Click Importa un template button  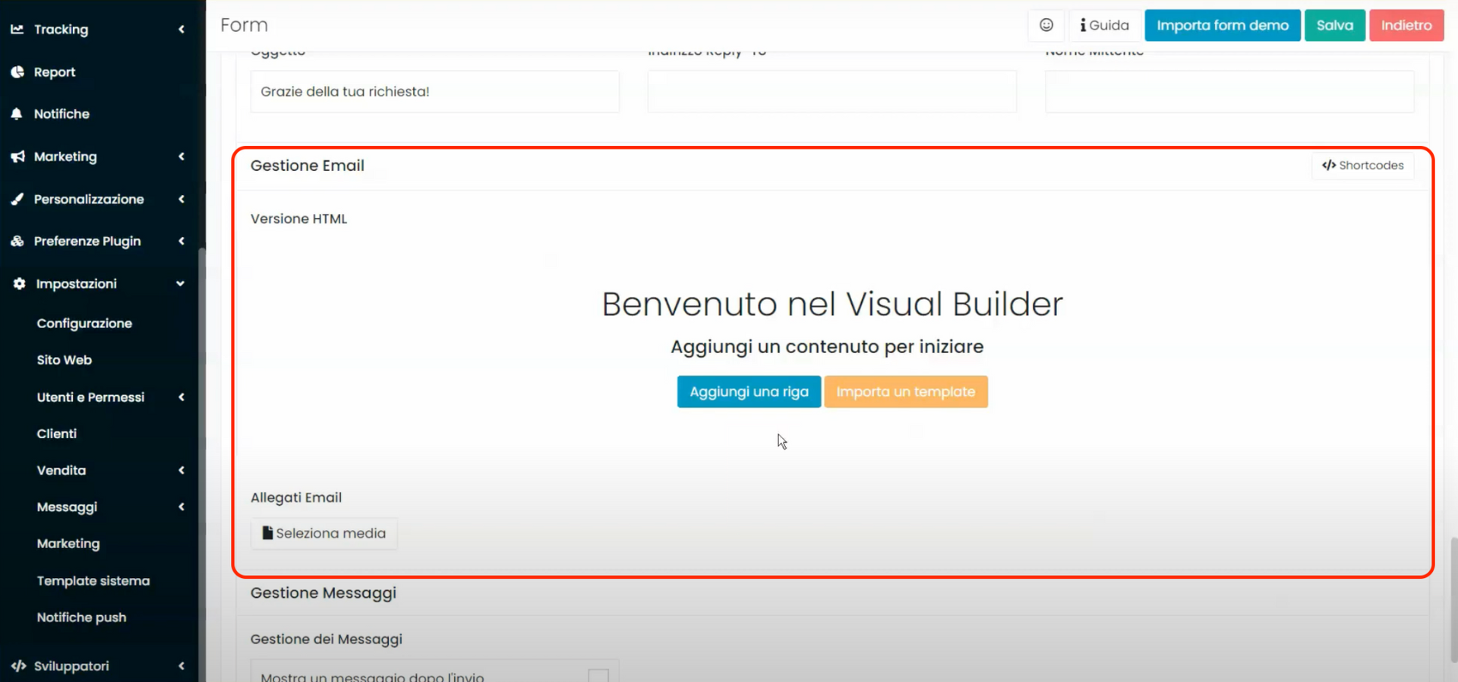point(906,392)
